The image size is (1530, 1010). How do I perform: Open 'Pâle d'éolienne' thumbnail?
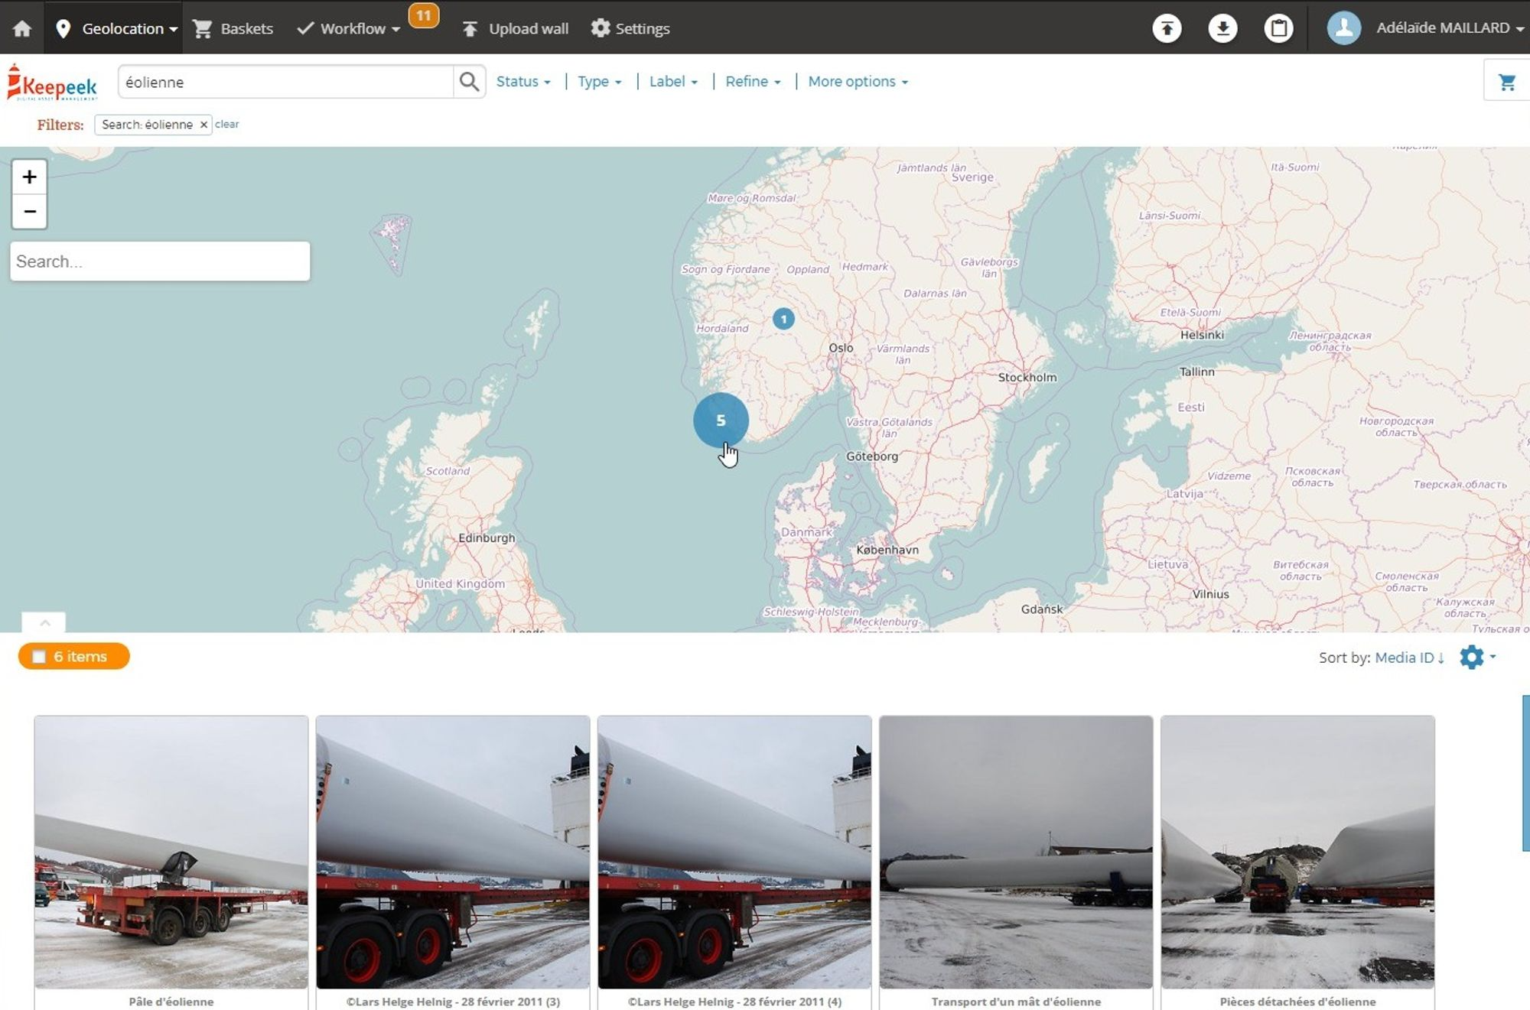click(171, 852)
